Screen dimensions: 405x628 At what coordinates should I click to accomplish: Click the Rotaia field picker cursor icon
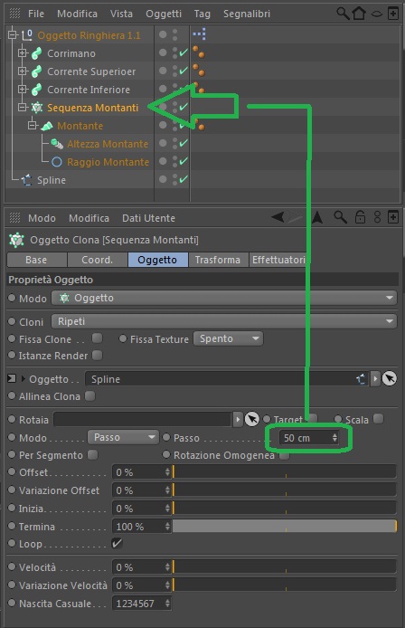(251, 419)
